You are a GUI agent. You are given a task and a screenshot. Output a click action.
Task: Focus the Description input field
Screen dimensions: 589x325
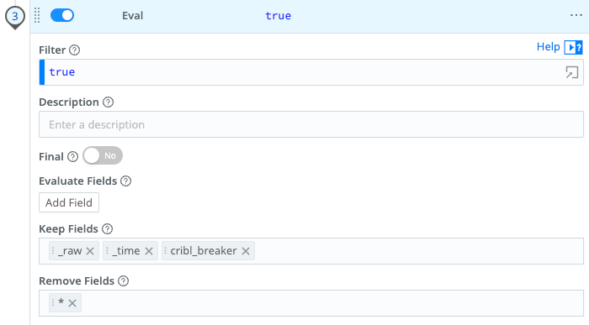pyautogui.click(x=311, y=124)
